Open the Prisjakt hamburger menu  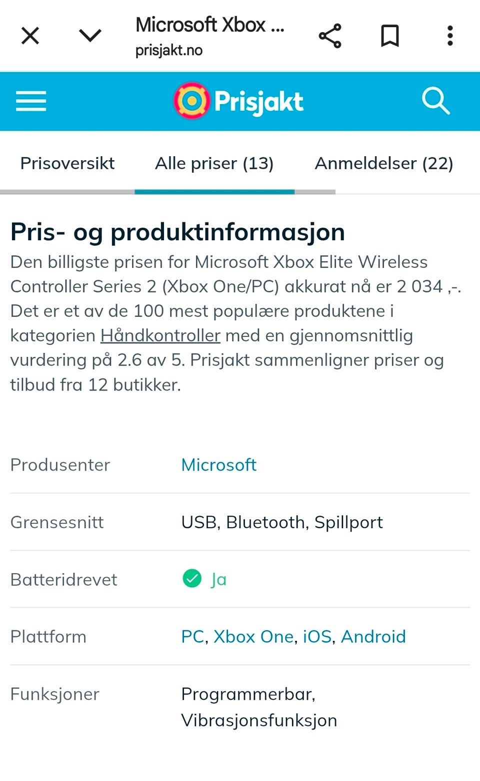[31, 101]
